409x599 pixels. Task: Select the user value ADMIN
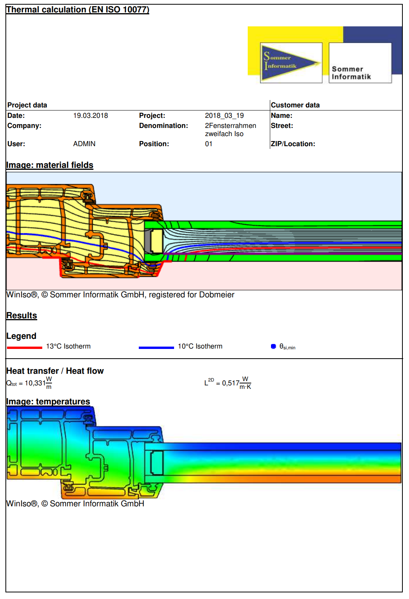point(84,144)
